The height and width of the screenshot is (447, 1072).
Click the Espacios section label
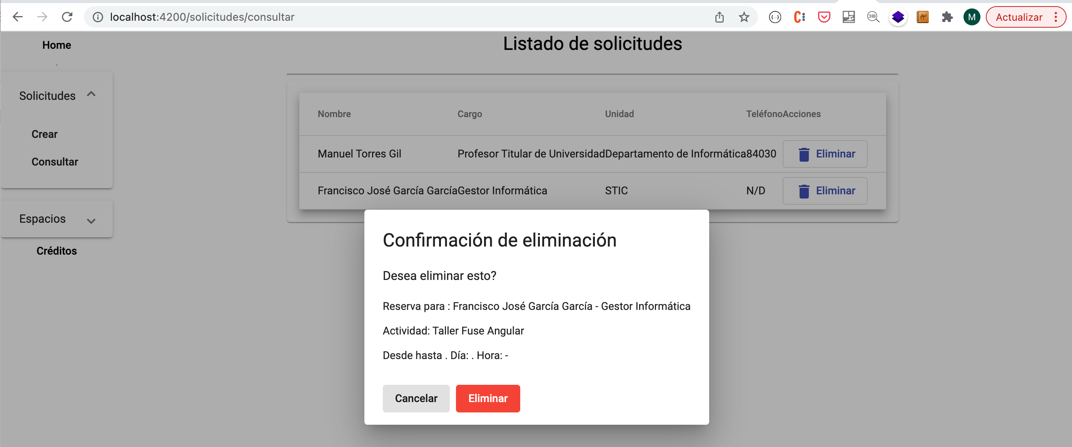[42, 219]
